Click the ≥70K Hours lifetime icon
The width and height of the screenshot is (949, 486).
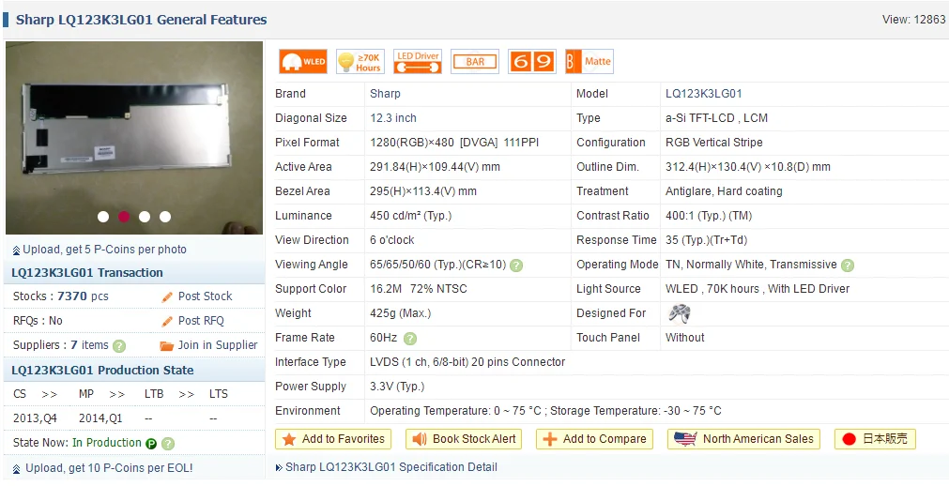click(x=360, y=61)
